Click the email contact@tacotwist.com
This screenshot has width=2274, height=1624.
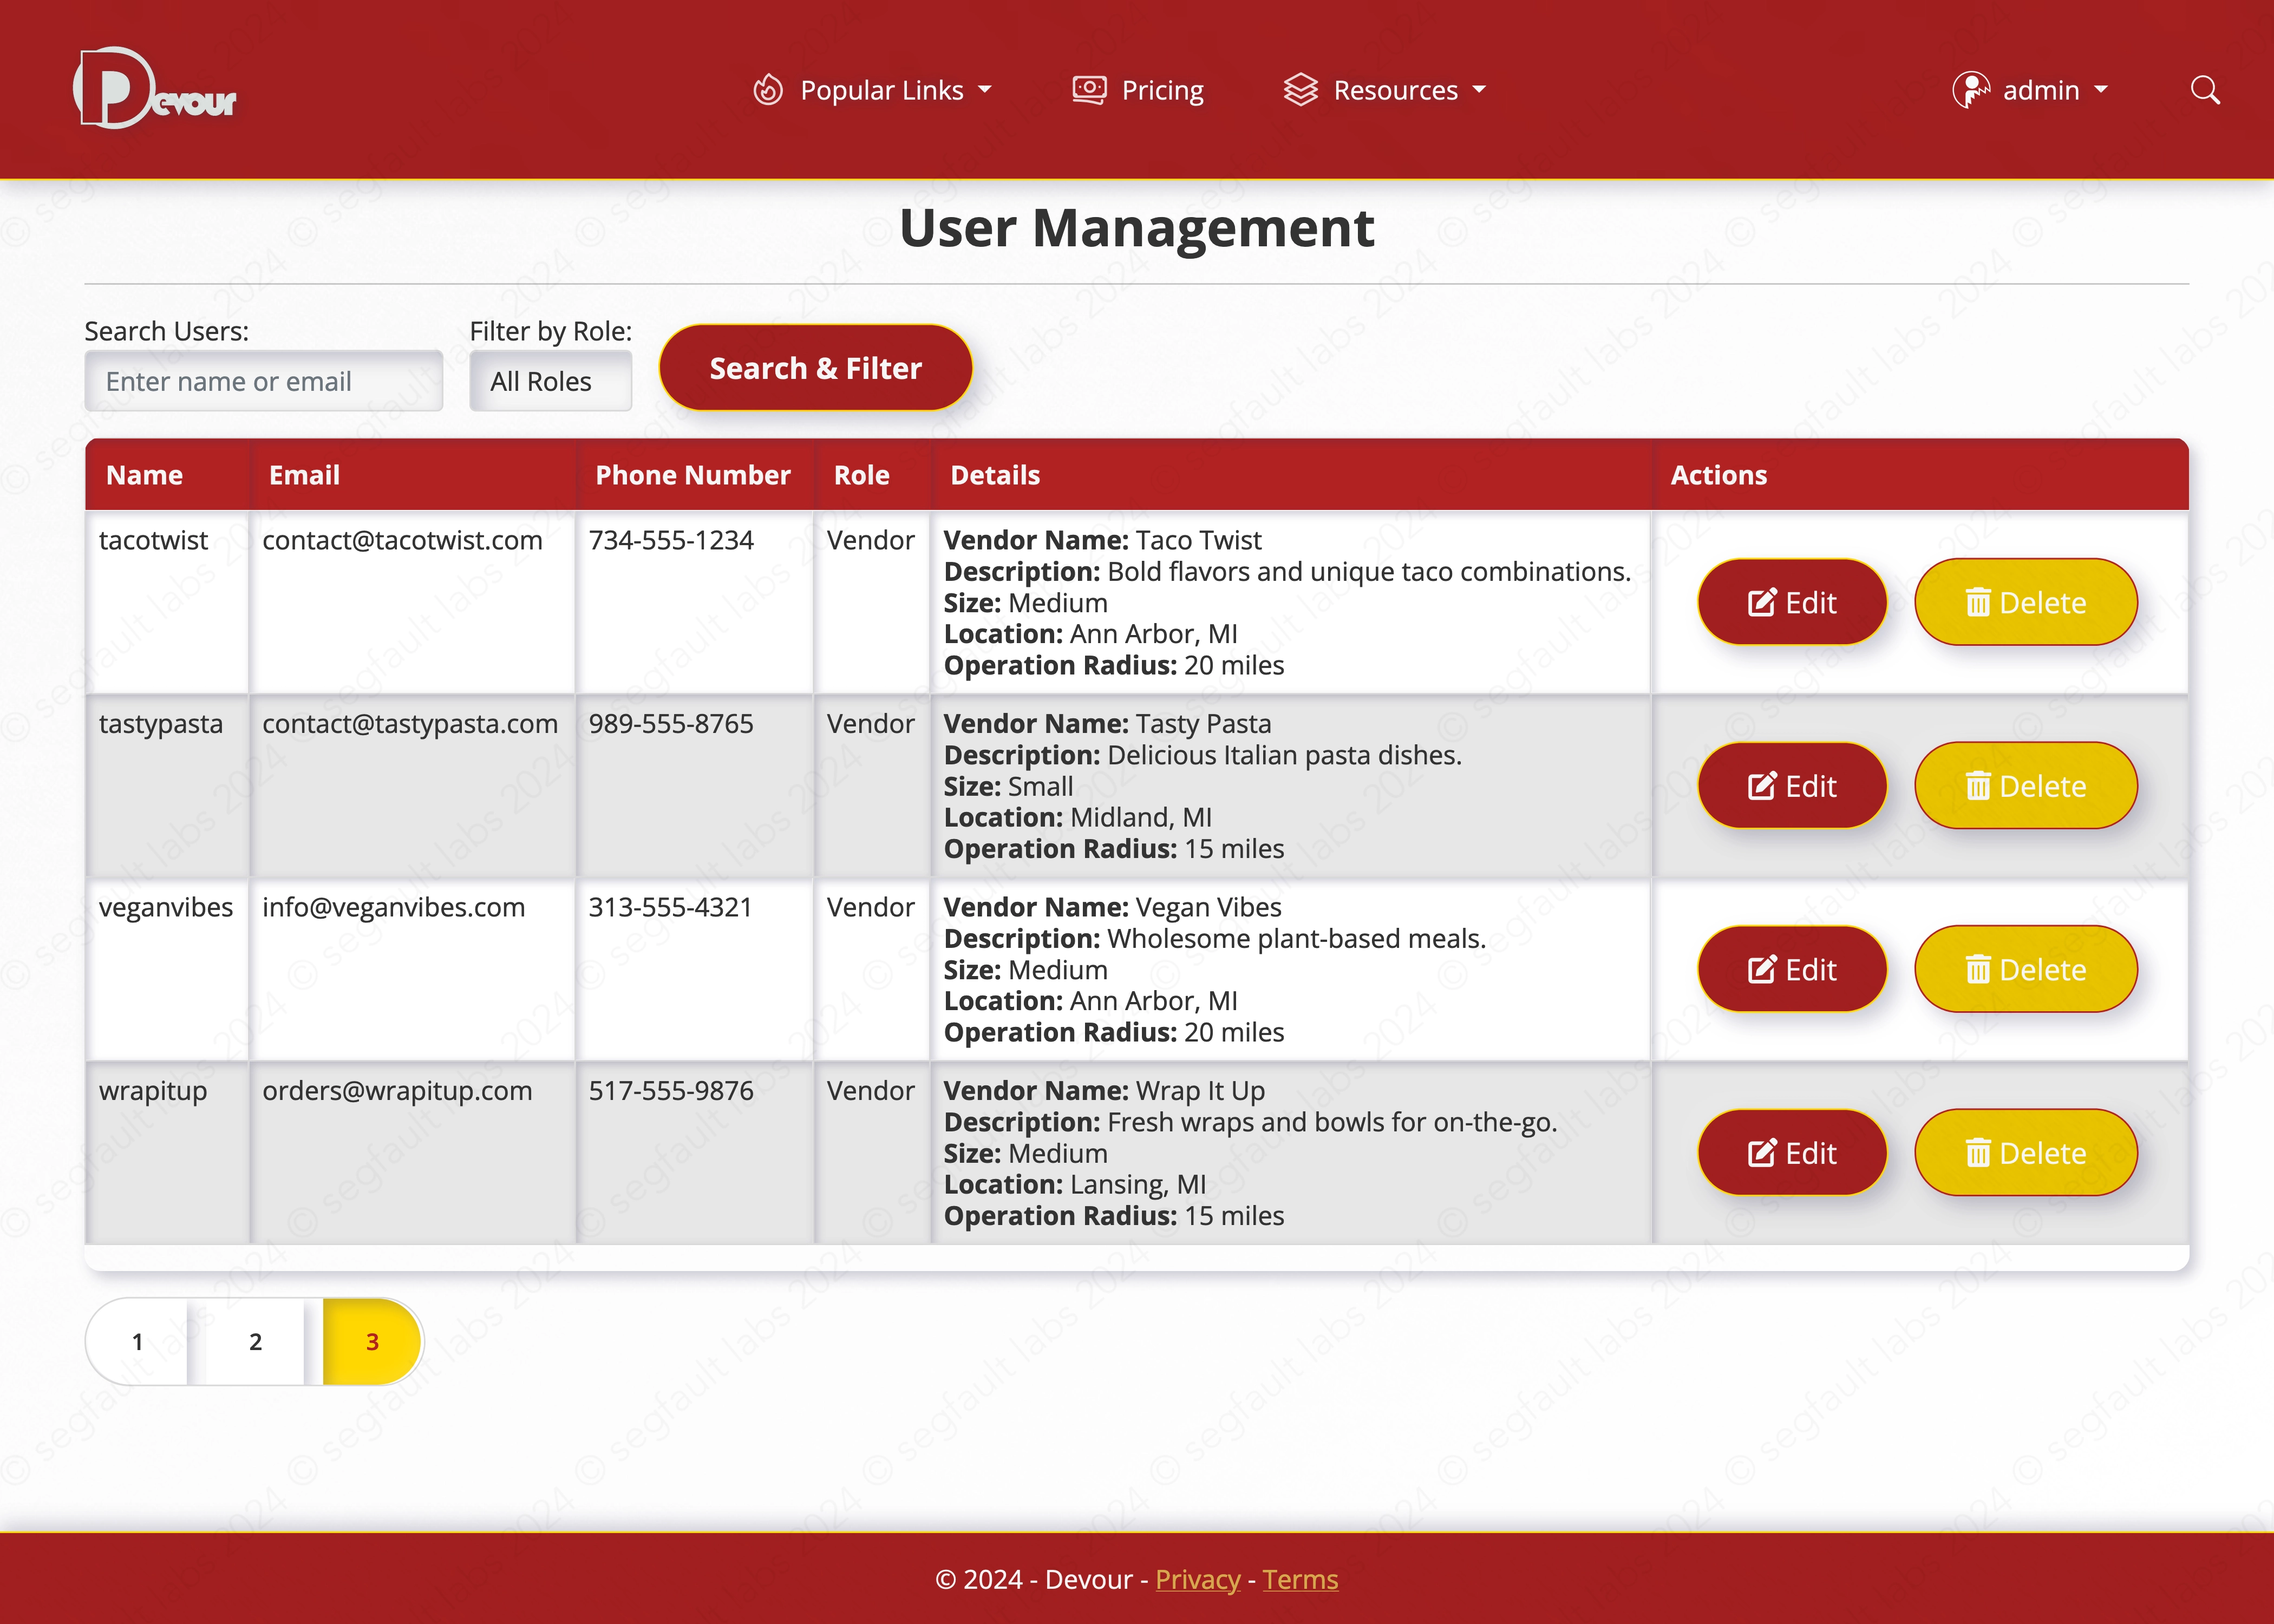click(x=402, y=540)
